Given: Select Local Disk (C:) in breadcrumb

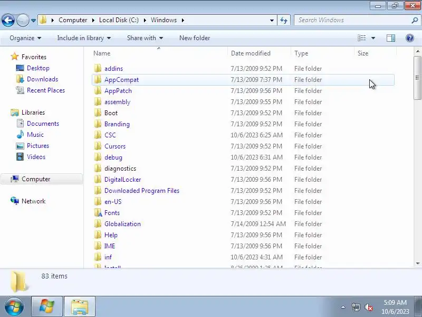Looking at the screenshot, I should pos(119,20).
